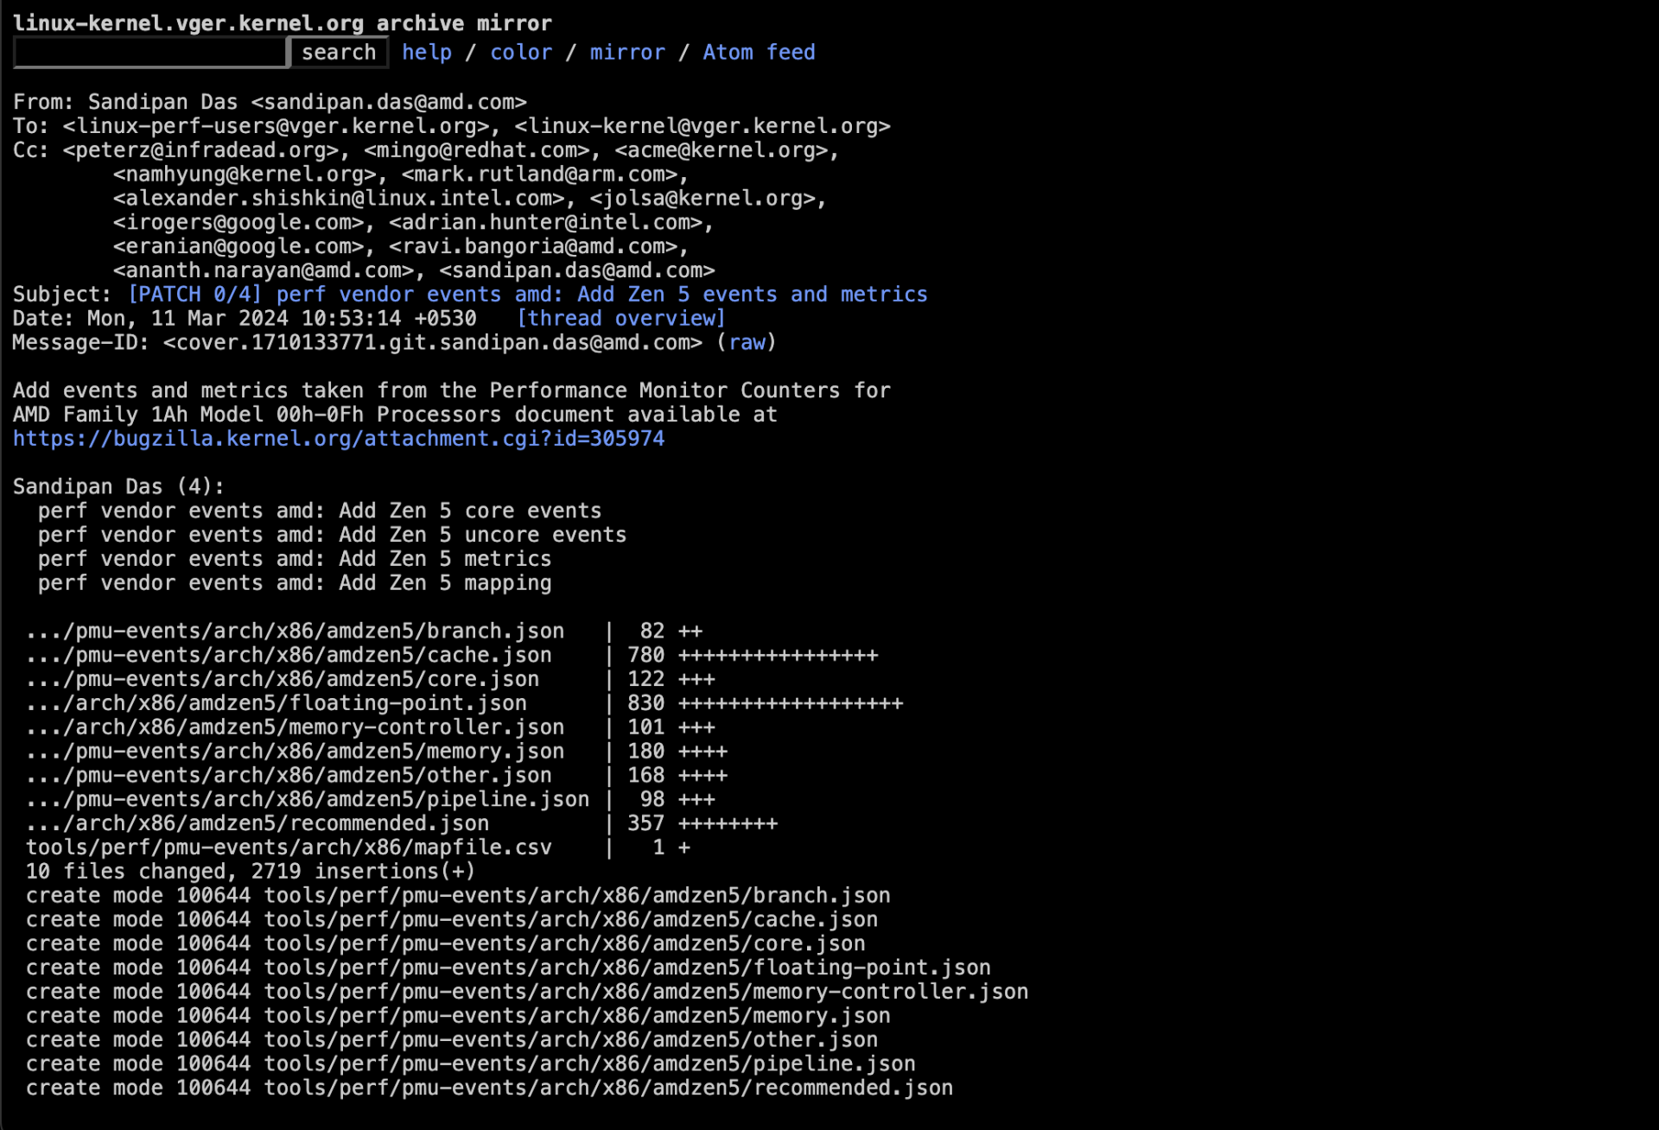Screen dimensions: 1659x1130
Task: Click the color link in header
Action: pos(521,53)
